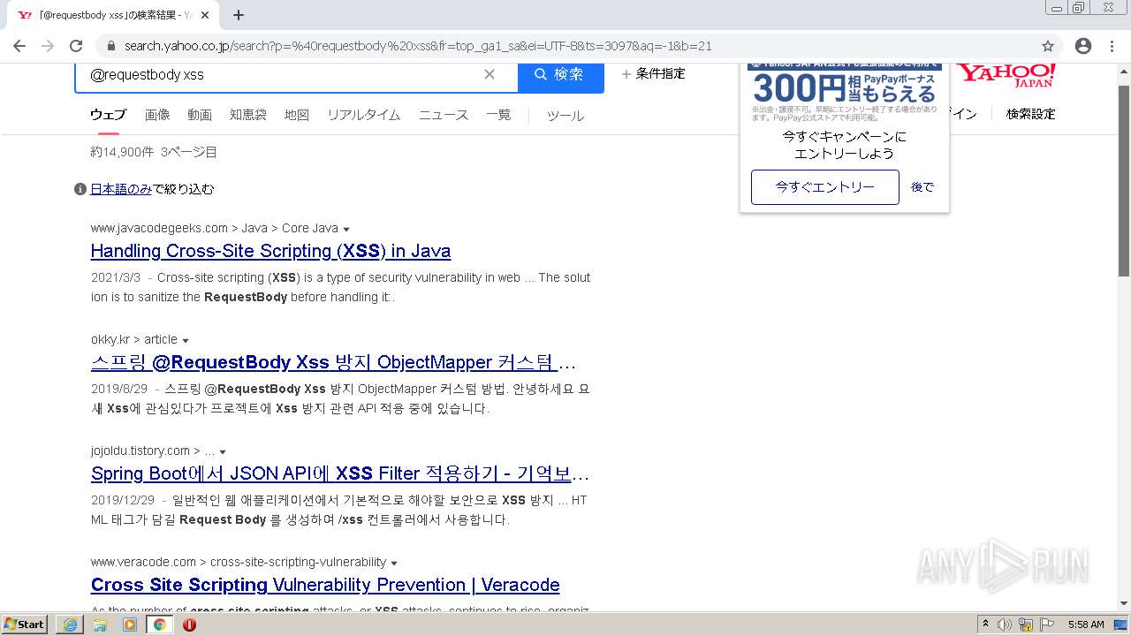Expand javacodegeeks result dropdown arrow
Screen dimensions: 1131x636
point(346,230)
